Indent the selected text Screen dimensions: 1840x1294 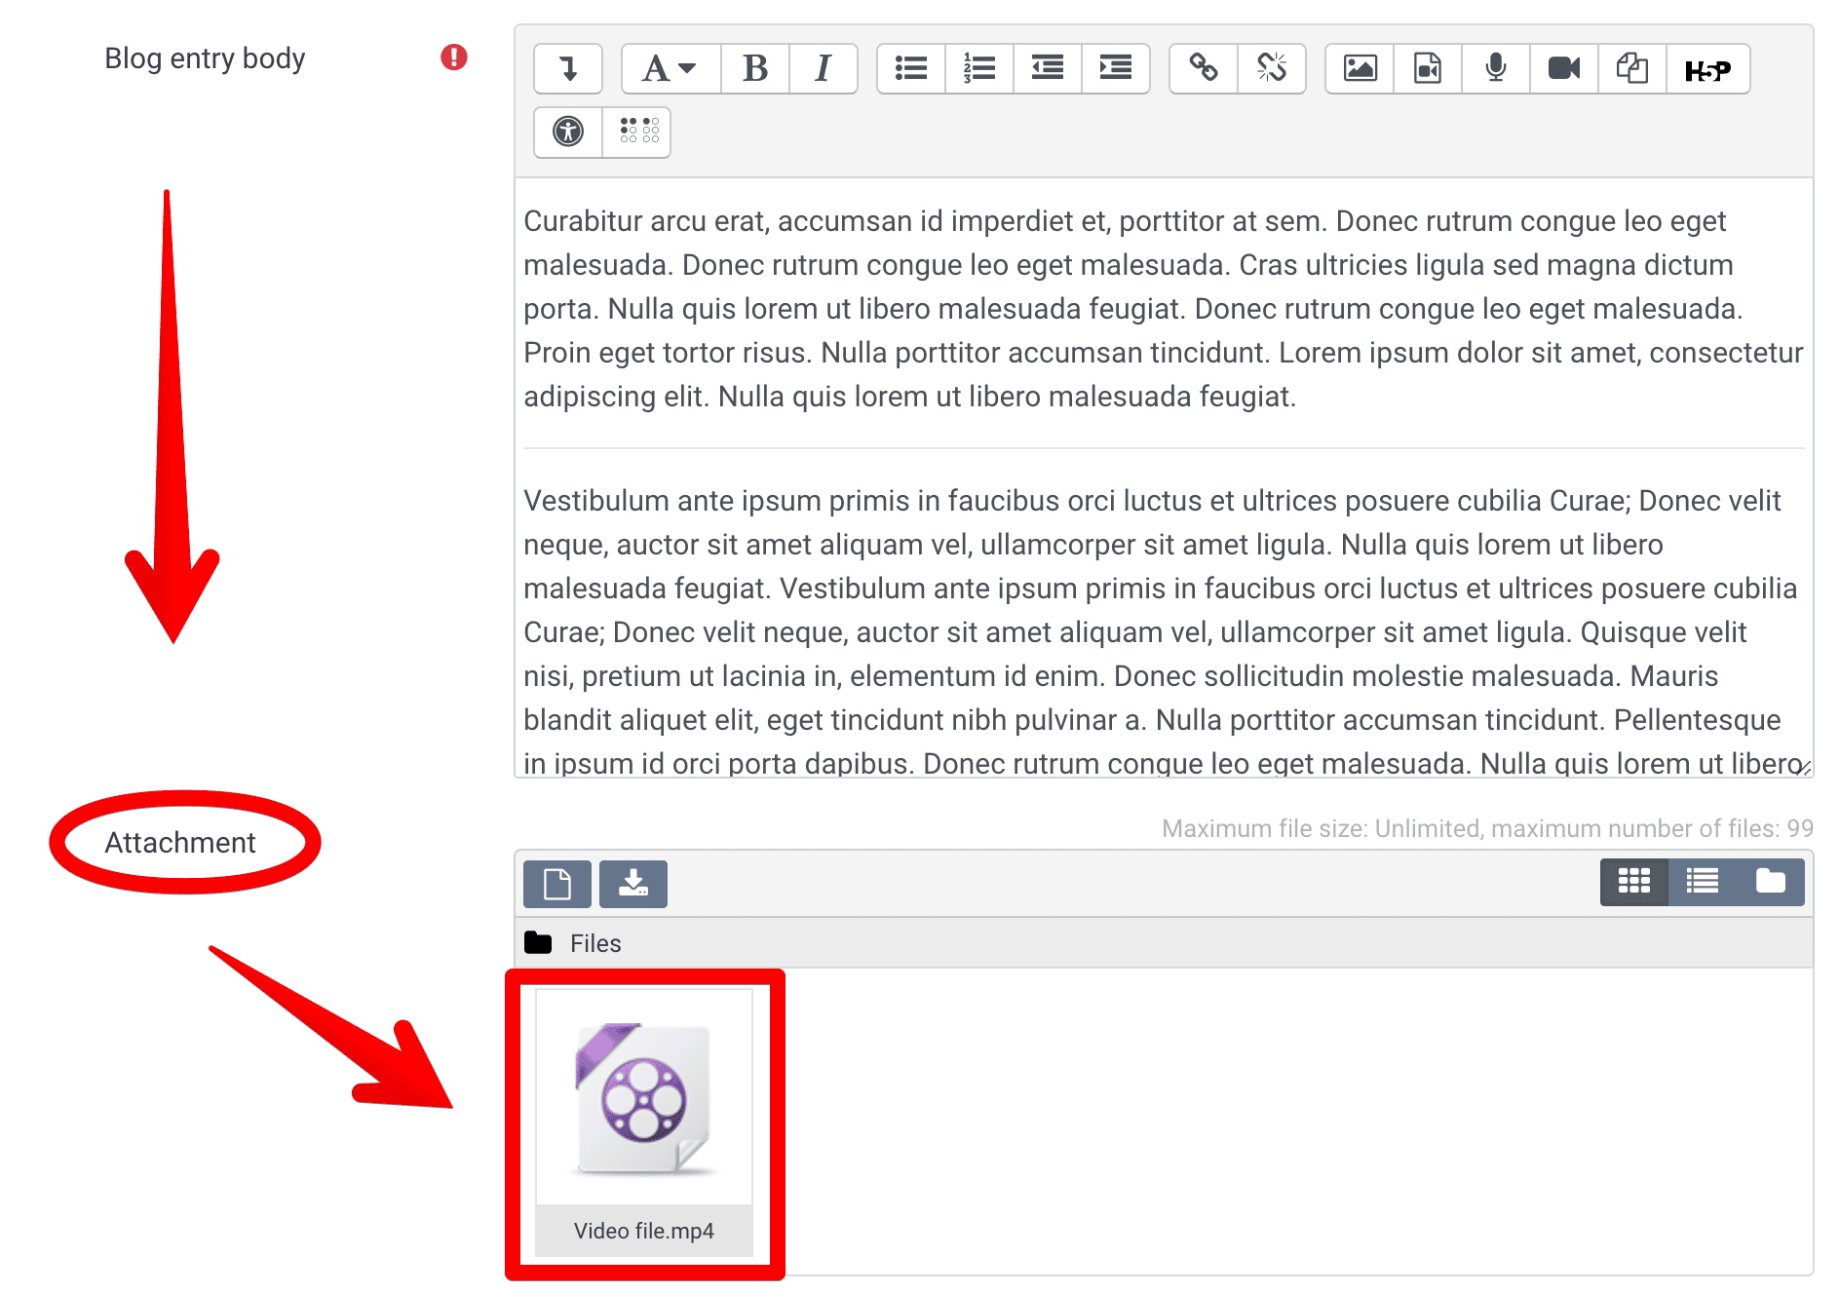1116,68
